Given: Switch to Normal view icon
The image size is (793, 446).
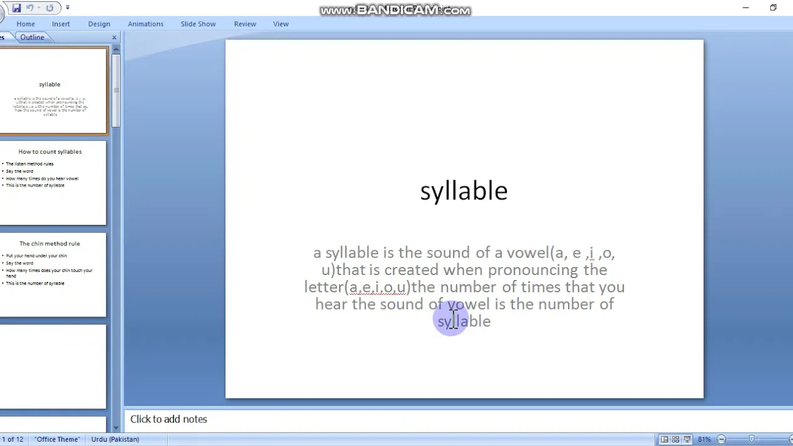Looking at the screenshot, I should [665, 439].
